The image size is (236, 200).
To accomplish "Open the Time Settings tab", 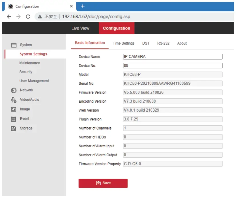I will (123, 43).
